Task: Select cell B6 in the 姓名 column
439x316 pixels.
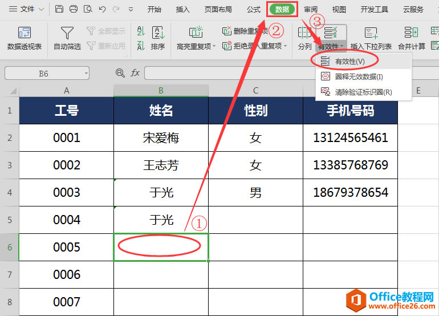Action: [161, 247]
